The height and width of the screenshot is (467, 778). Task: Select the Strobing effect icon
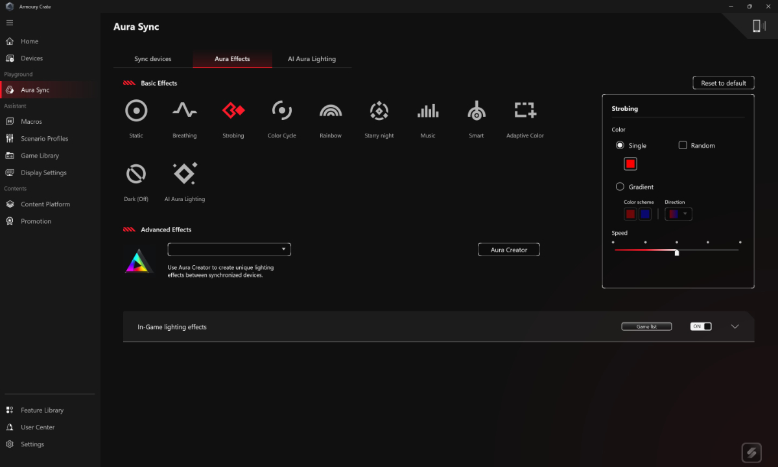233,111
